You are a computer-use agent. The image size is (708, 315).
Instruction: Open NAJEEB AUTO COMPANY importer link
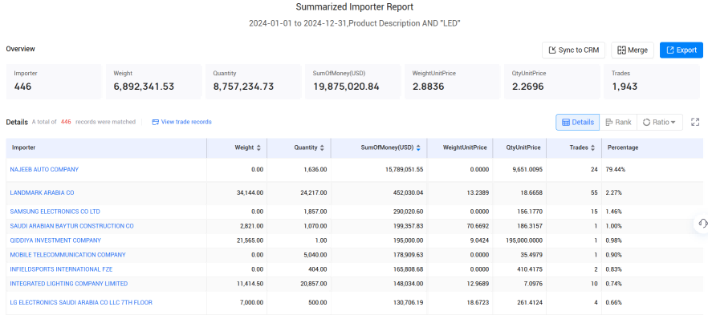point(44,169)
